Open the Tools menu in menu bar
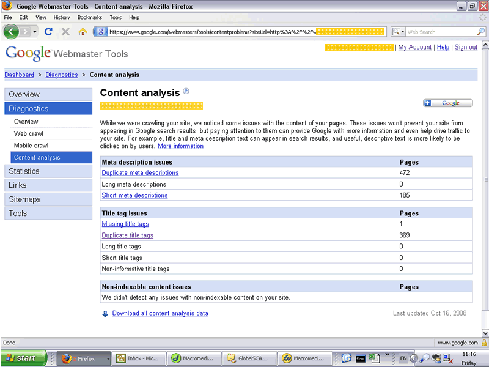Screen dimensions: 489x367 coord(116,18)
